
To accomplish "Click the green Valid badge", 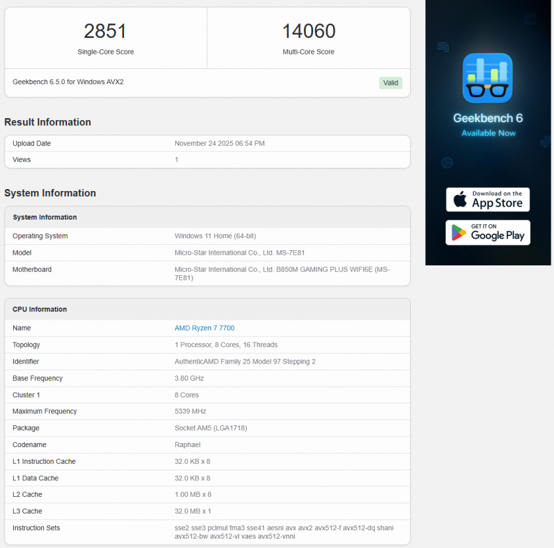I will pyautogui.click(x=390, y=83).
